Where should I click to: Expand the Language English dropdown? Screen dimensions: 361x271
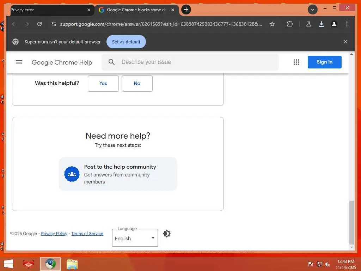[135, 238]
